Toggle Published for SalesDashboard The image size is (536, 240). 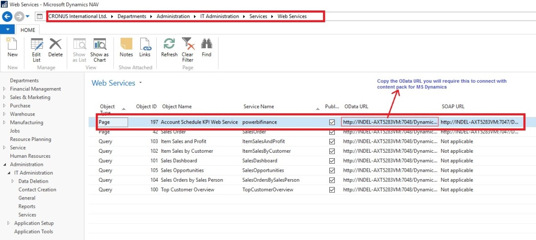click(x=332, y=161)
